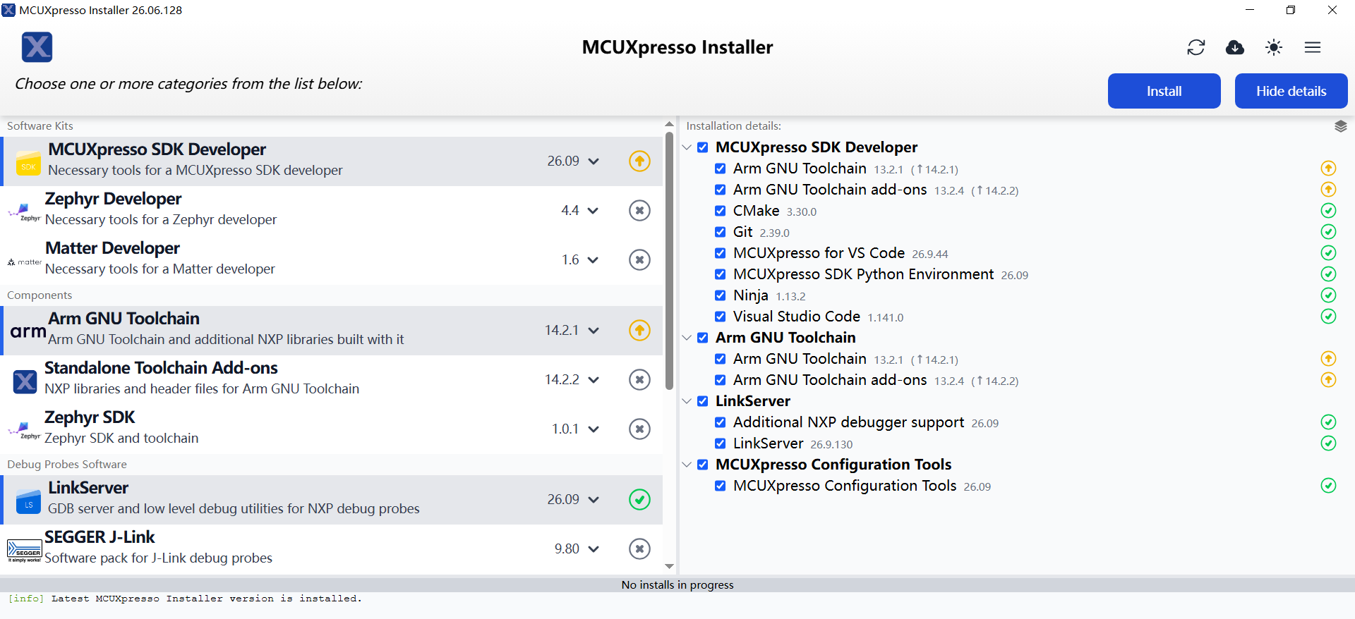Click the installed checkmark next to Git
The image size is (1355, 619).
pos(1328,232)
